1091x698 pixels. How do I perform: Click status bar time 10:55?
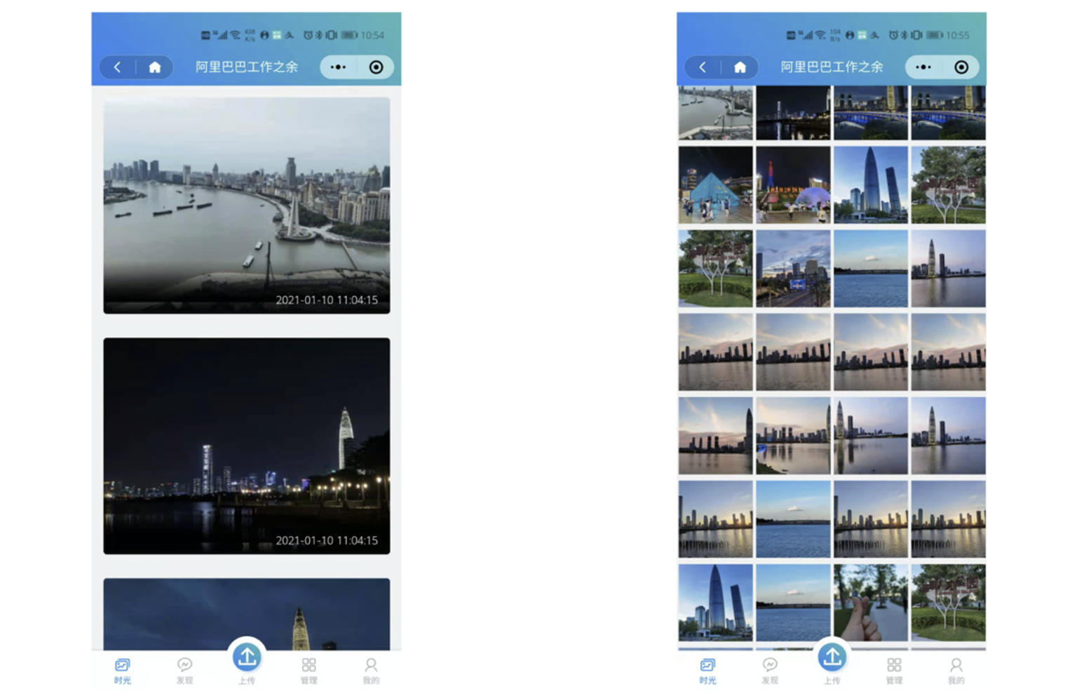[x=958, y=35]
